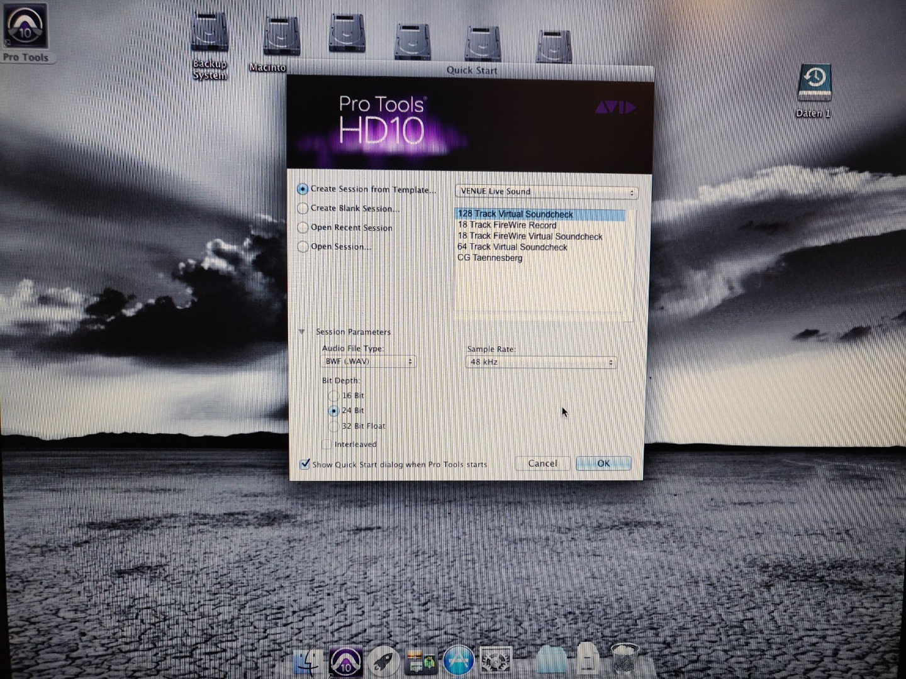Select the 64 Track Virtual Soundcheck template

click(512, 247)
